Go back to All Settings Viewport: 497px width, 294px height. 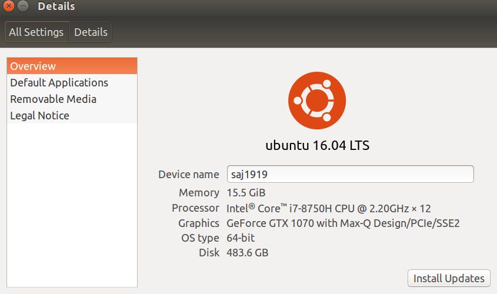tap(36, 32)
